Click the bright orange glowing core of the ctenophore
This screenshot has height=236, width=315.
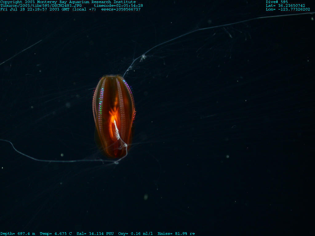point(113,118)
